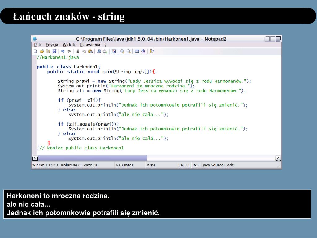
Task: Click the horizontal scrollbar right arrow
Action: click(x=278, y=158)
